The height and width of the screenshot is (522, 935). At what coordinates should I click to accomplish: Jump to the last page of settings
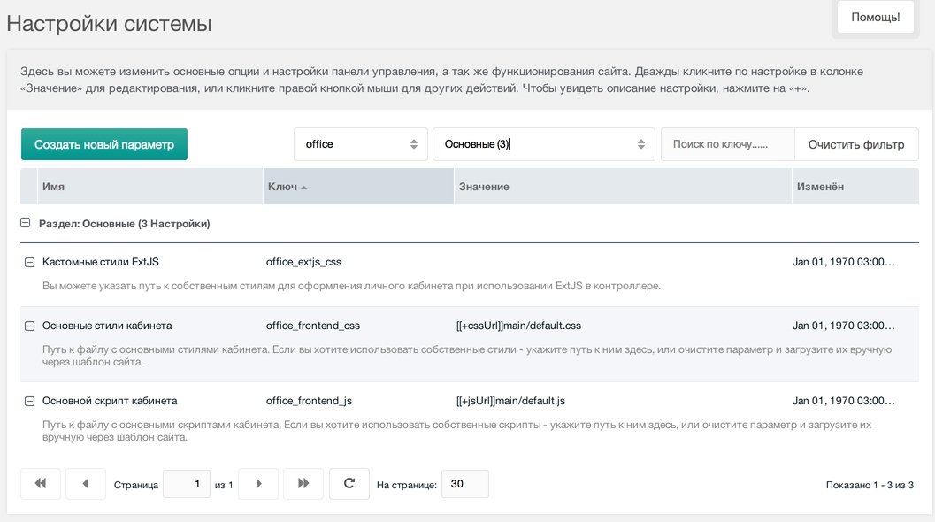point(303,484)
